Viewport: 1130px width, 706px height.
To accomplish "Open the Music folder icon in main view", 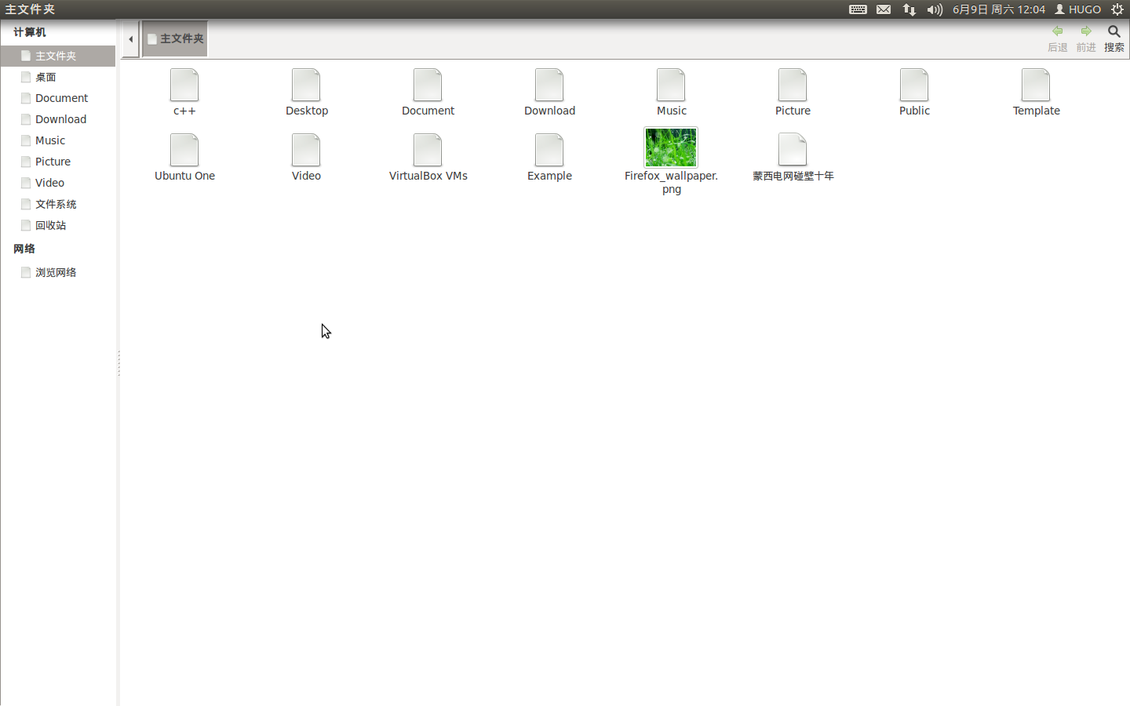I will click(671, 85).
